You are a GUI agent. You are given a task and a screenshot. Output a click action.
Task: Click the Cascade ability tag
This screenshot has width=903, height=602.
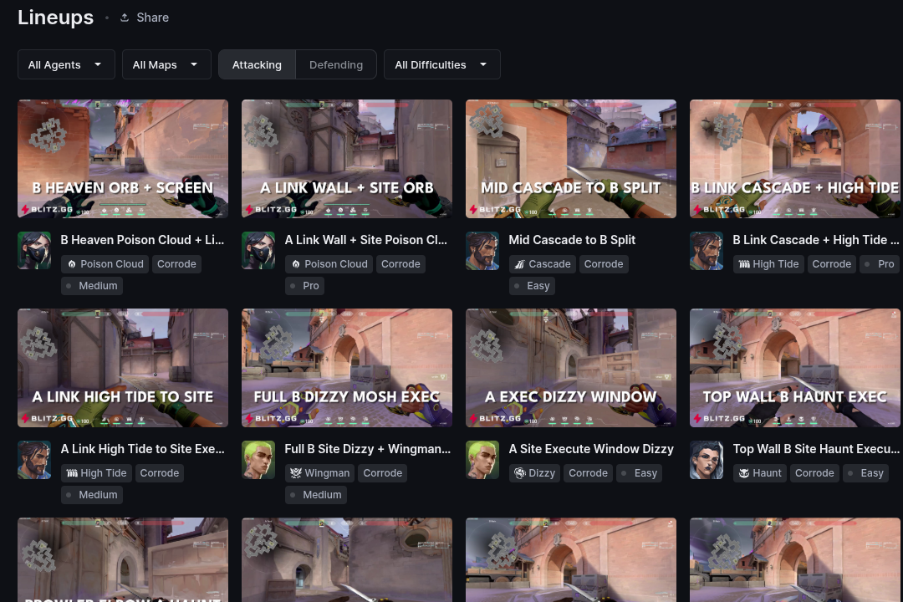[x=543, y=264]
